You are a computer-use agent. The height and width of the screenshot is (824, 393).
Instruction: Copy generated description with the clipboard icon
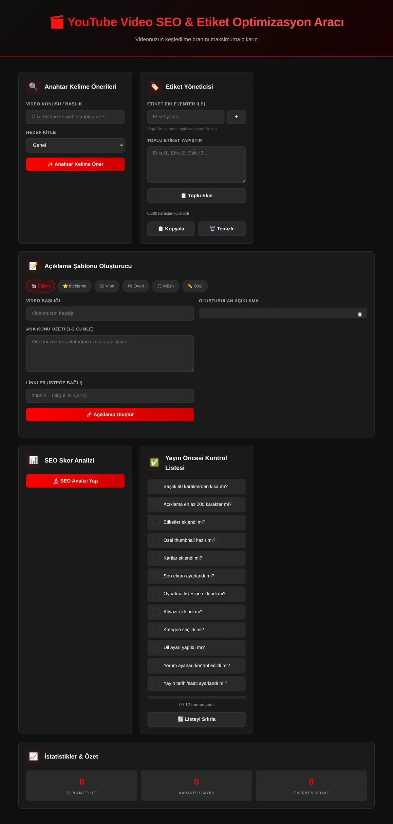tap(360, 314)
